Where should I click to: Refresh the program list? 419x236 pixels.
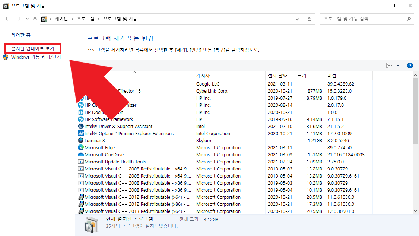click(x=310, y=19)
